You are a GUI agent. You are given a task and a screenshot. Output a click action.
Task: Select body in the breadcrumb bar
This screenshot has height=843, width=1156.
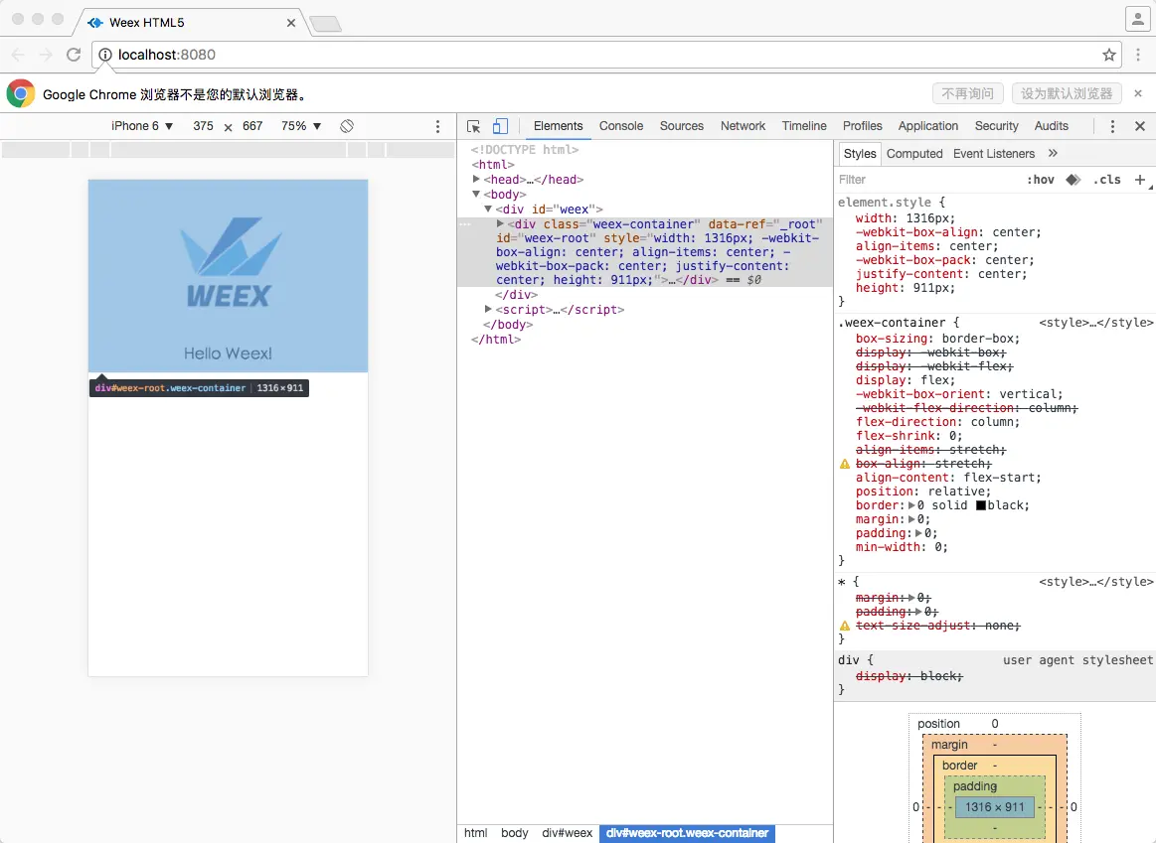coord(514,833)
